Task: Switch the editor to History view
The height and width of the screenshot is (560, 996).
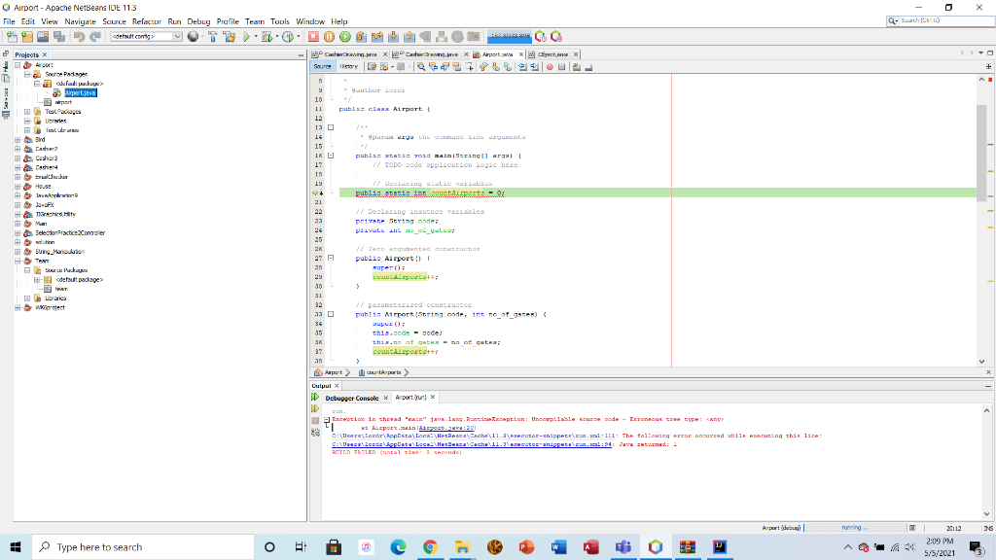Action: click(x=347, y=66)
